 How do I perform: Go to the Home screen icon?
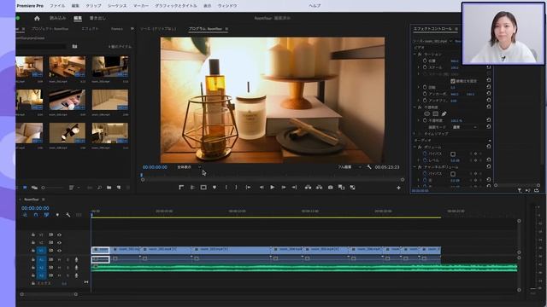(x=37, y=18)
